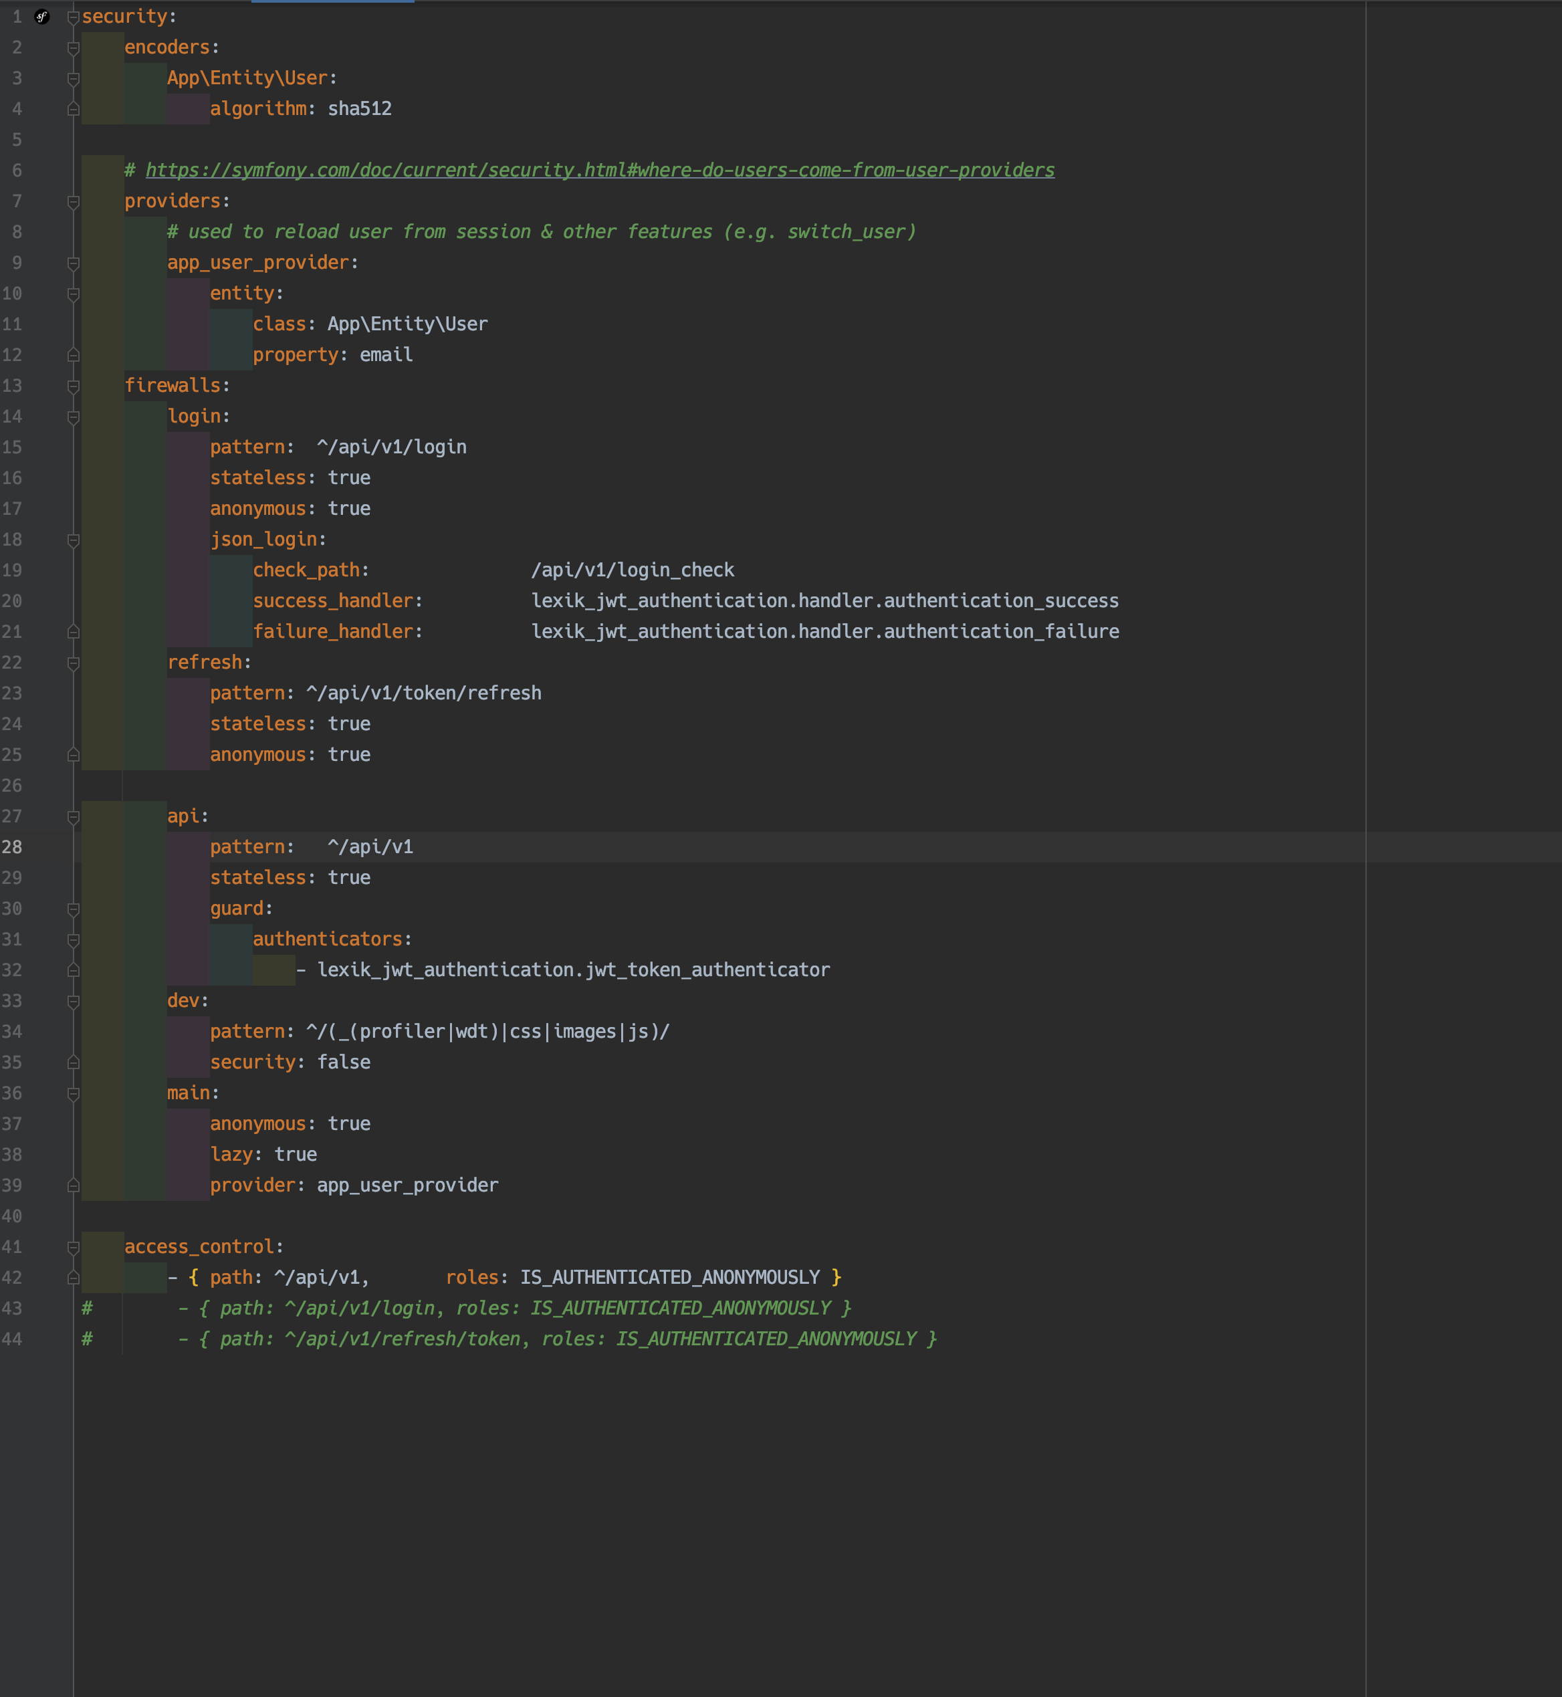
Task: Collapse the guard block fold marker
Action: click(x=74, y=909)
